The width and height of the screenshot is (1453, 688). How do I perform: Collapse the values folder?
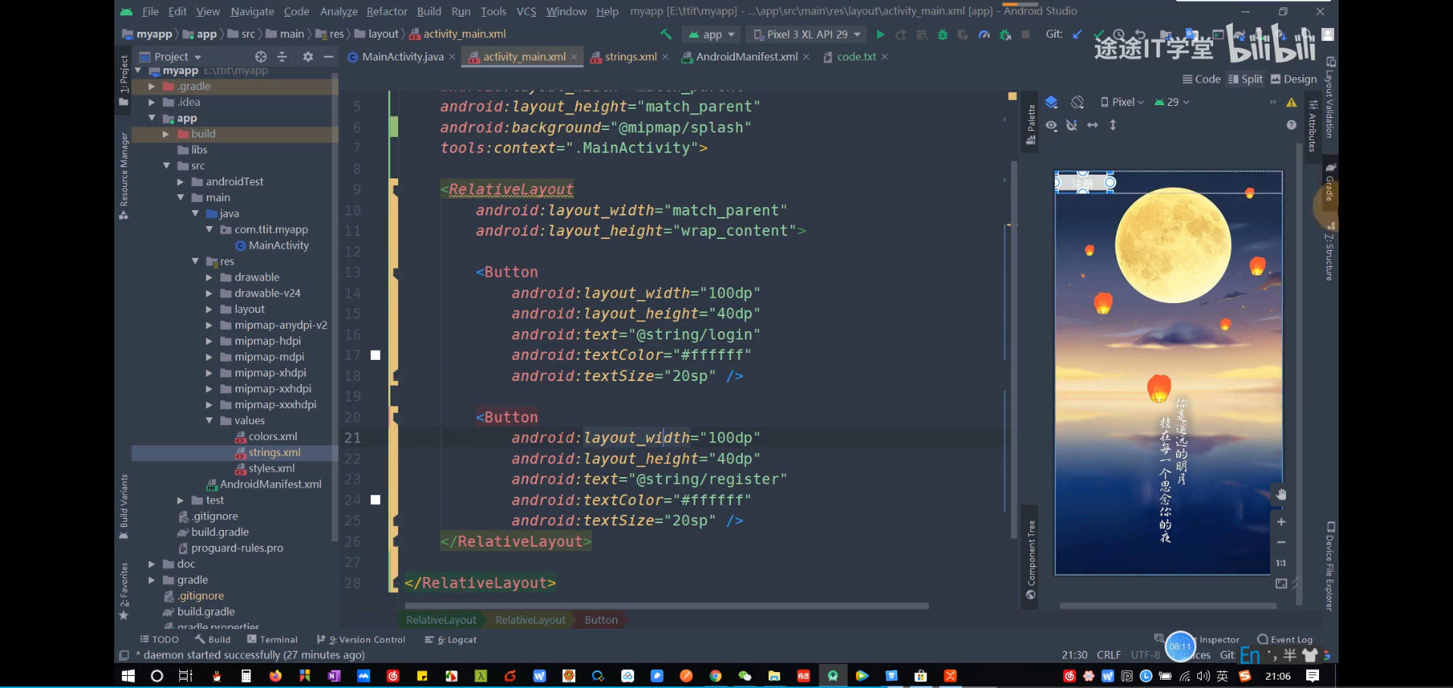[210, 420]
